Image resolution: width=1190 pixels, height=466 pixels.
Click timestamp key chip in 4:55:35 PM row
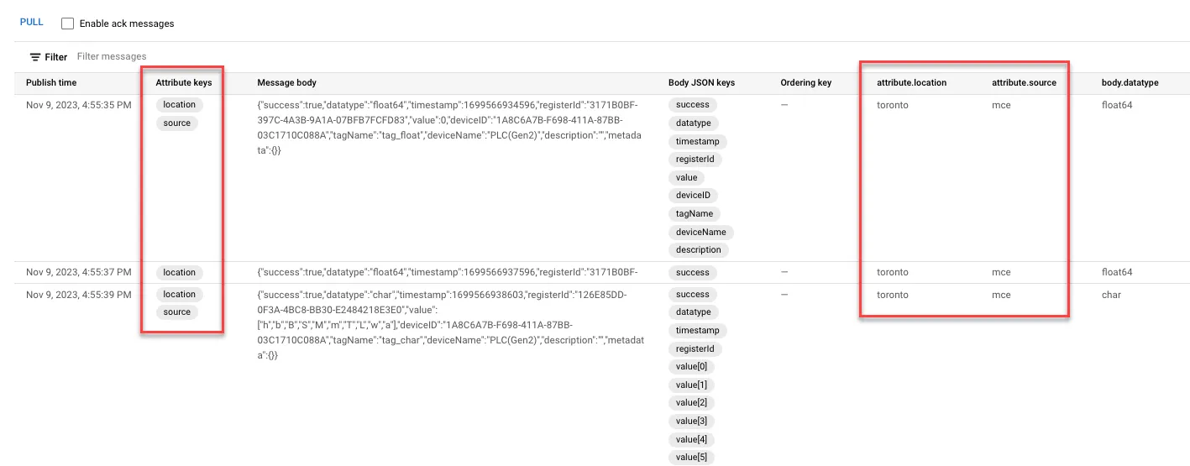[697, 141]
